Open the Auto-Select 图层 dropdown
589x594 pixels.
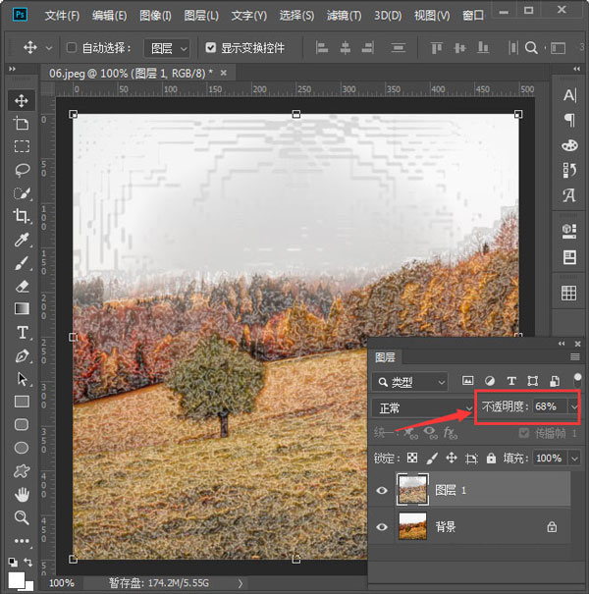(167, 48)
